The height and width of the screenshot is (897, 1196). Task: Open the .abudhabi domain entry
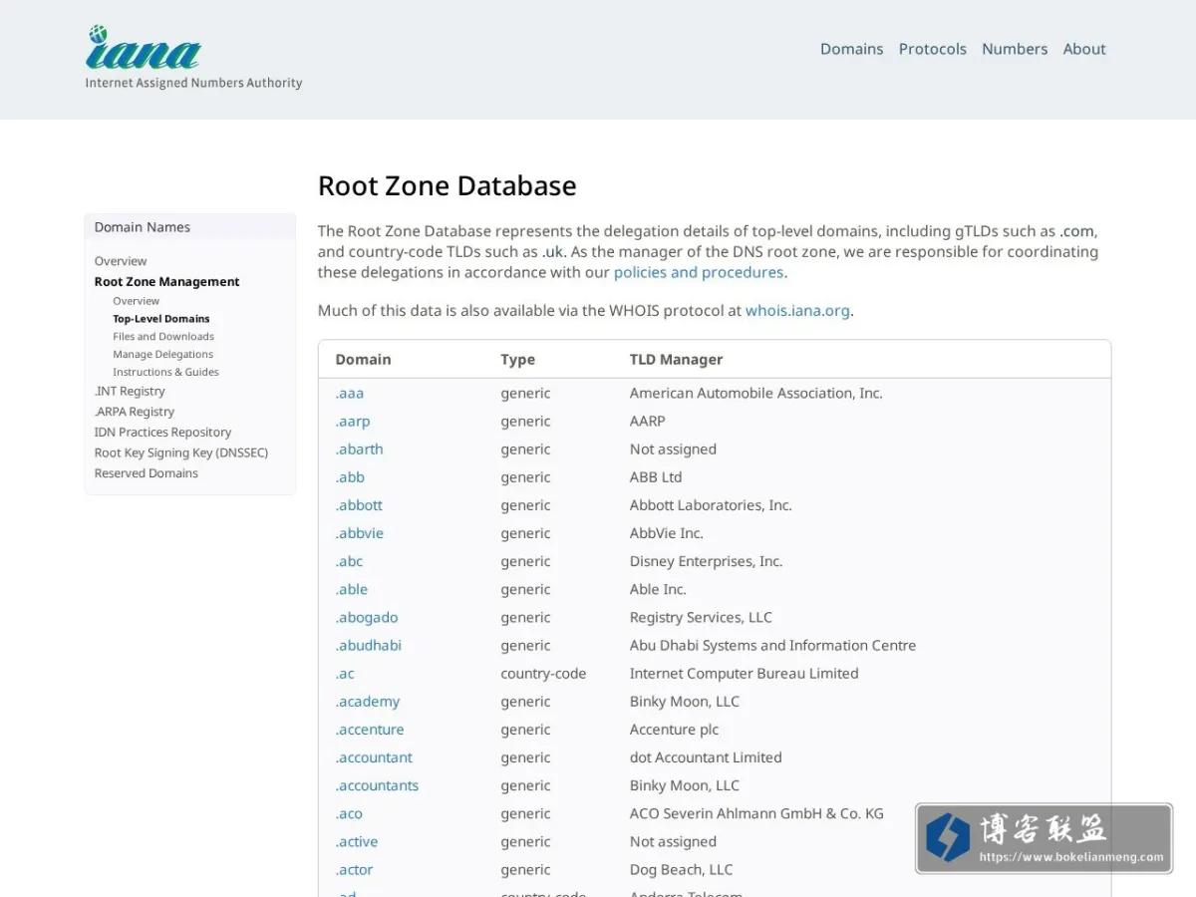369,645
